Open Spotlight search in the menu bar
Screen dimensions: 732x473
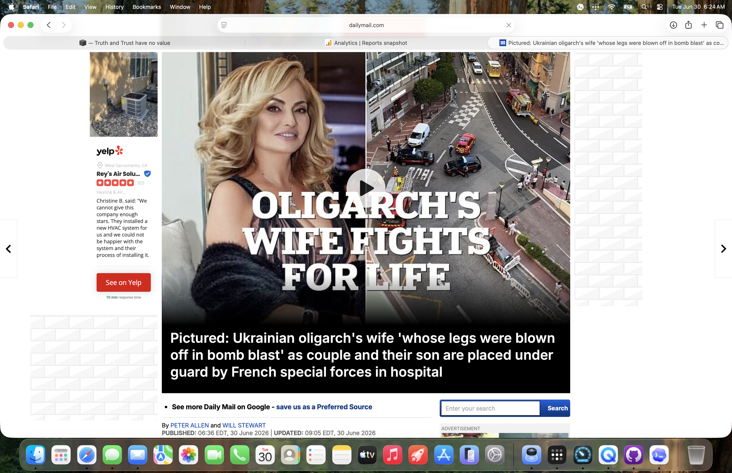tap(644, 7)
